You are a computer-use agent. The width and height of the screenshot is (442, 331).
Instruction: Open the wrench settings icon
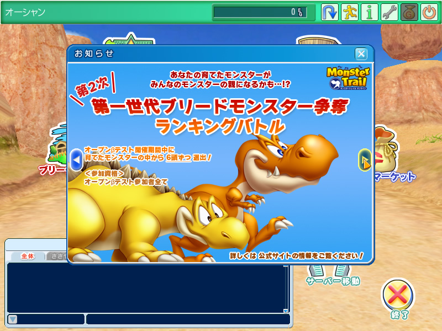[390, 12]
